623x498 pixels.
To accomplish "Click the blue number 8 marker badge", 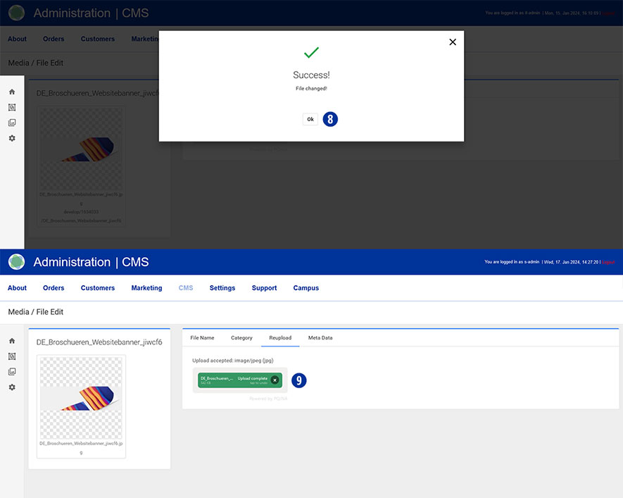I will pos(331,120).
